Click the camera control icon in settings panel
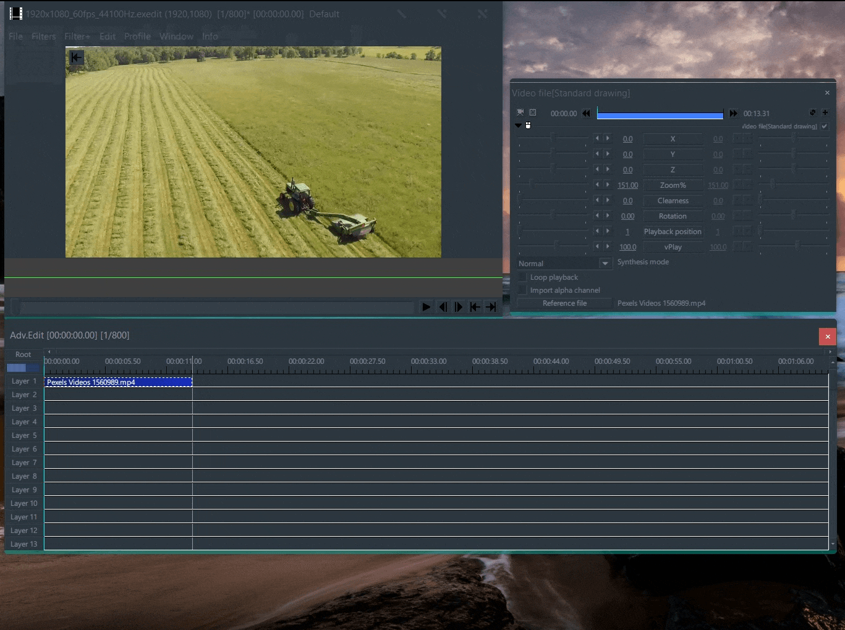The image size is (845, 630). click(x=520, y=112)
